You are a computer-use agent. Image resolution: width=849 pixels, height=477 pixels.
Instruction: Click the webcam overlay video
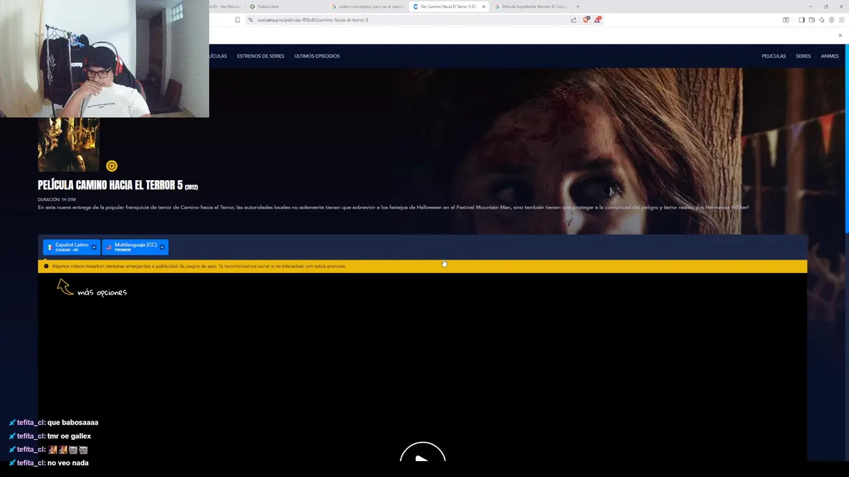[104, 58]
